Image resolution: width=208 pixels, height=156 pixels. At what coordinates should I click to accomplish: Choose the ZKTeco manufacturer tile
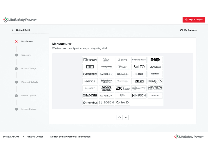(x=122, y=88)
